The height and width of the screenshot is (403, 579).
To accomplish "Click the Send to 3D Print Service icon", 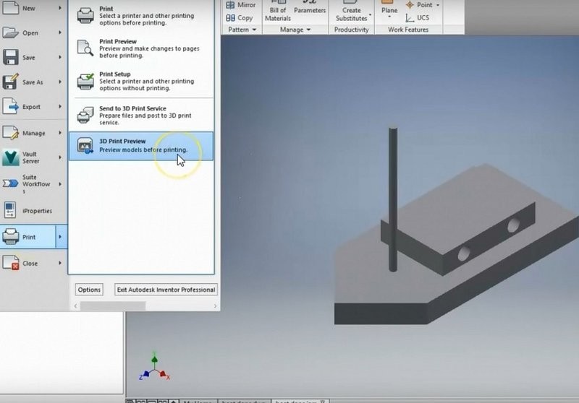I will click(85, 113).
